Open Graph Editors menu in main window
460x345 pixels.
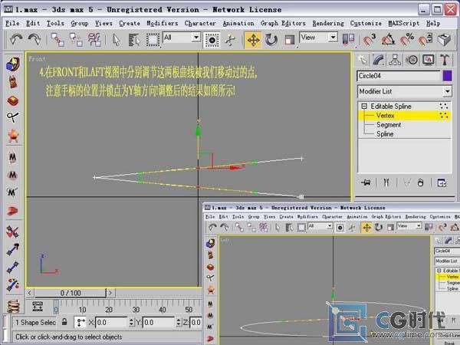[x=283, y=23]
